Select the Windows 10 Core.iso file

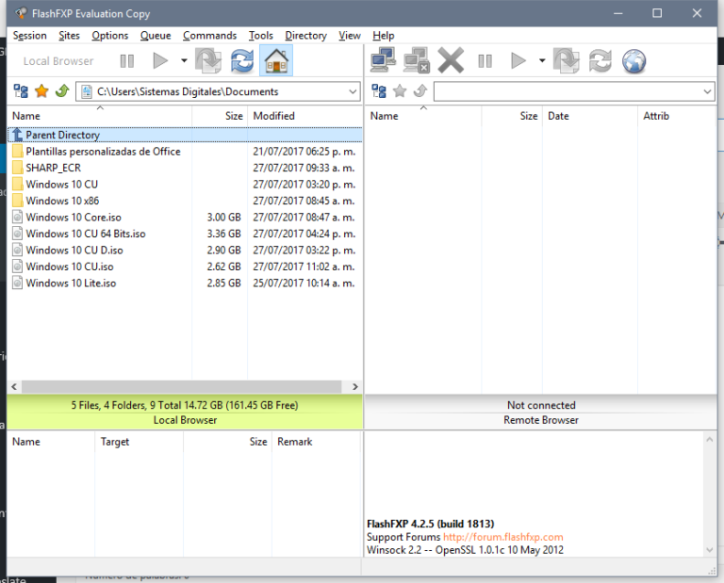[74, 218]
